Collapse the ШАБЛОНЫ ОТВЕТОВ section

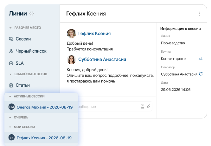pos(10,74)
